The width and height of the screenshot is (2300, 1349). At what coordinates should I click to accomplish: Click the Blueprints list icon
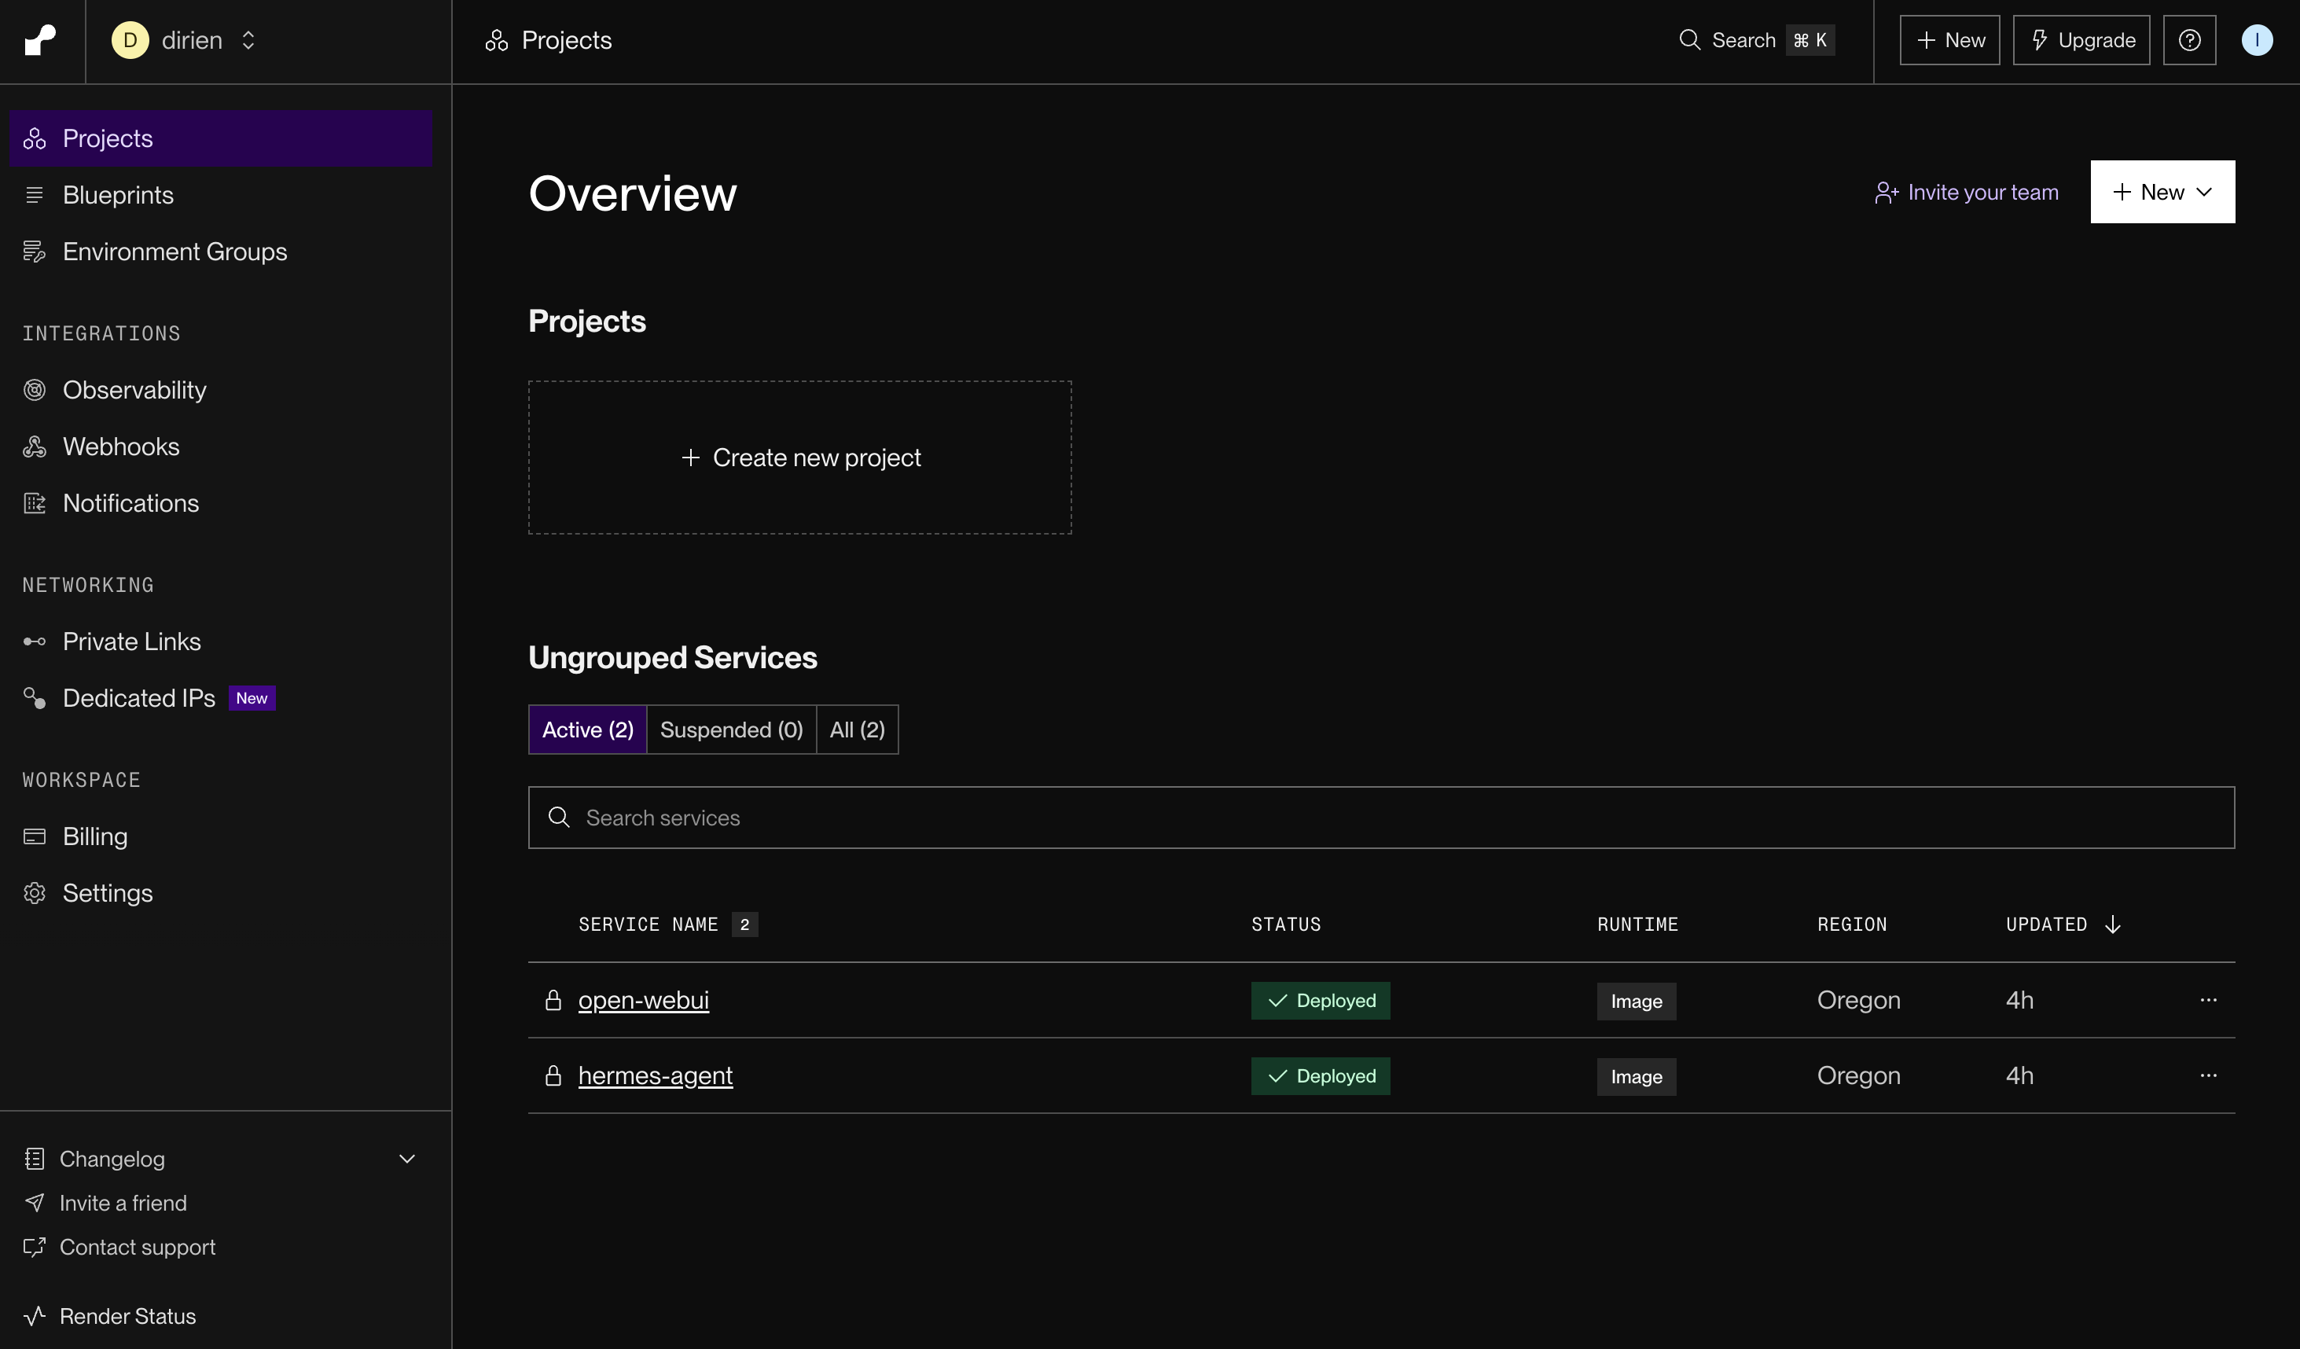coord(34,195)
